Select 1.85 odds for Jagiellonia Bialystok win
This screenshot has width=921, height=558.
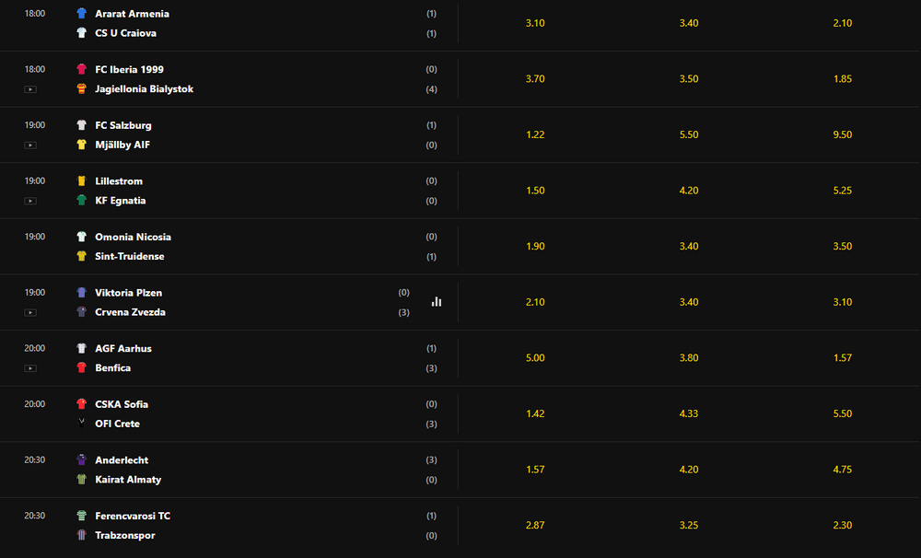pos(843,78)
